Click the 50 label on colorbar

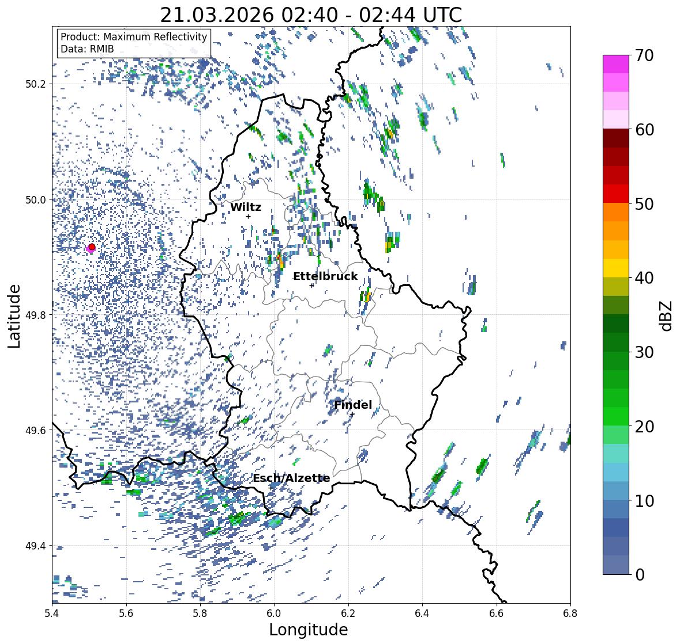click(x=644, y=204)
